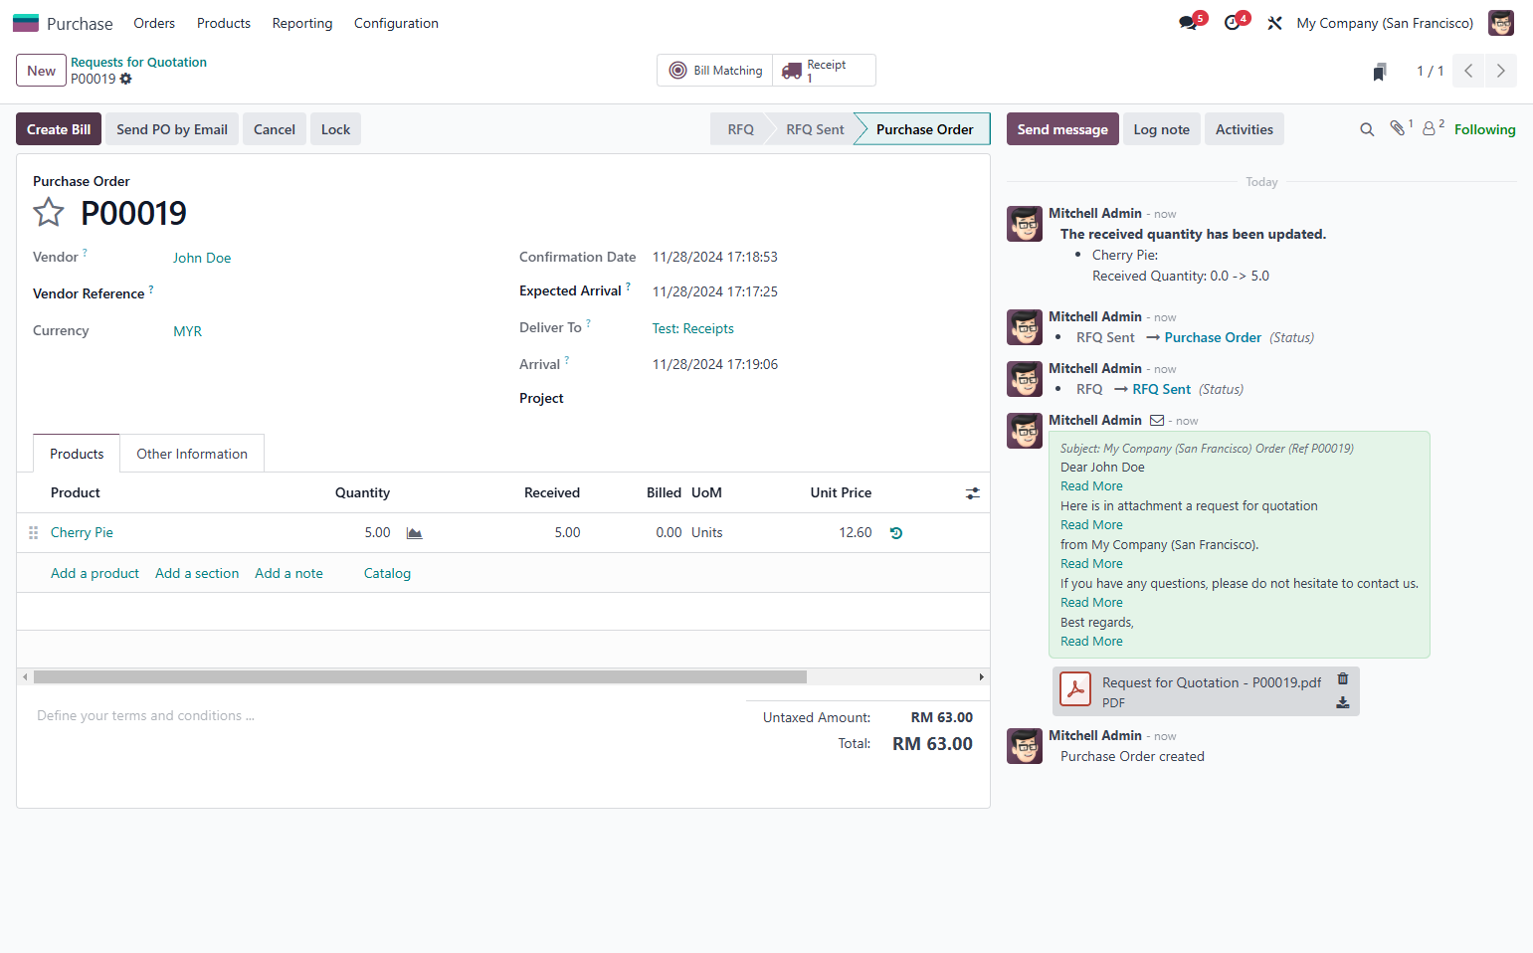Image resolution: width=1533 pixels, height=953 pixels.
Task: Switch to the Other Information tab
Action: 192,454
